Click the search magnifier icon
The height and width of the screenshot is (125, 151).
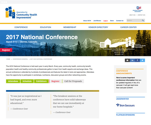(143, 21)
